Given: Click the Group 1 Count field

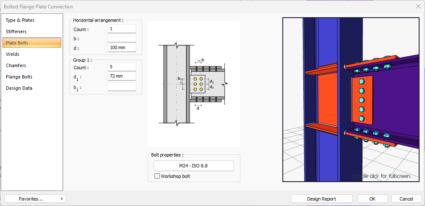Looking at the screenshot, I should point(122,67).
